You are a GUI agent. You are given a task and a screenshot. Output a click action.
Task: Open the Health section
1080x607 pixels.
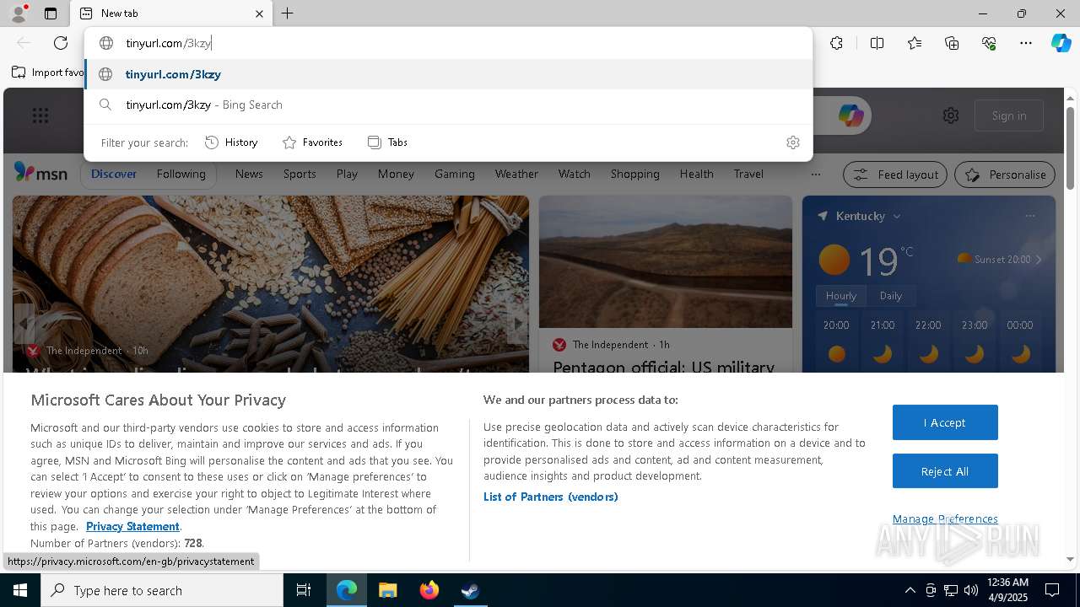tap(696, 174)
